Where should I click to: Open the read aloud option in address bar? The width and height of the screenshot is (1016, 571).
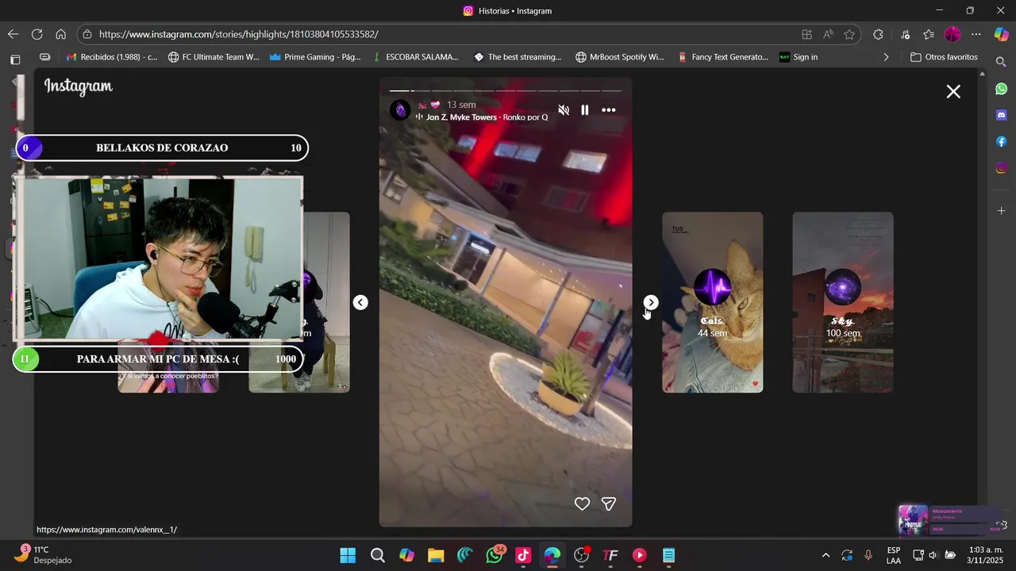828,34
